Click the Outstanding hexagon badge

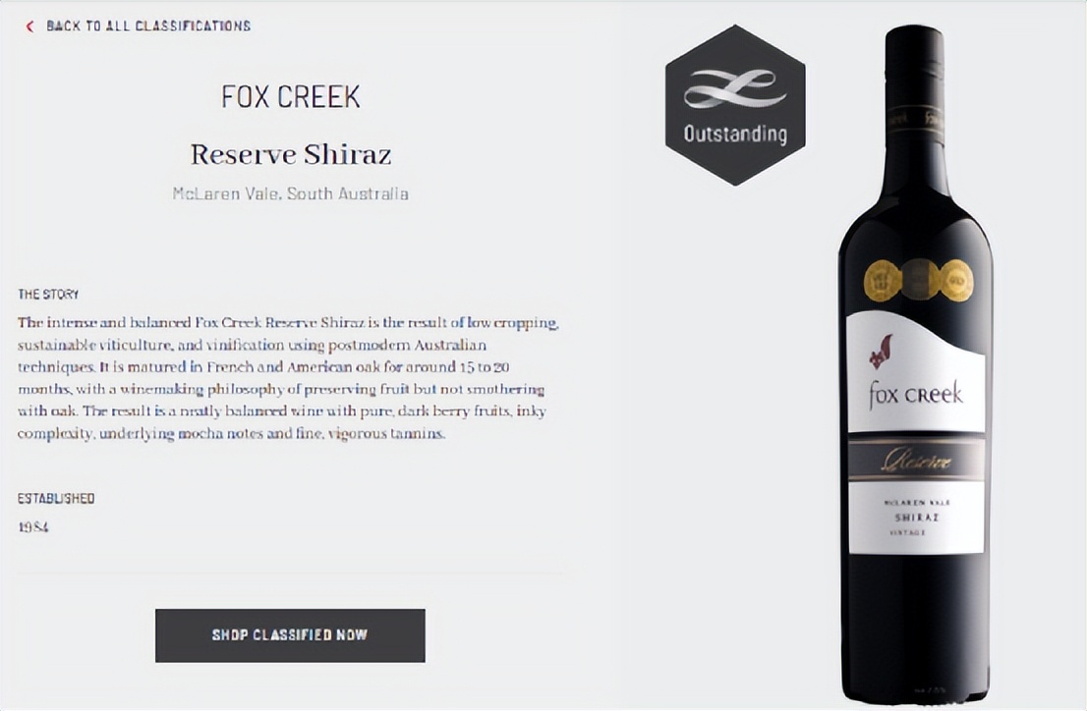(x=735, y=105)
